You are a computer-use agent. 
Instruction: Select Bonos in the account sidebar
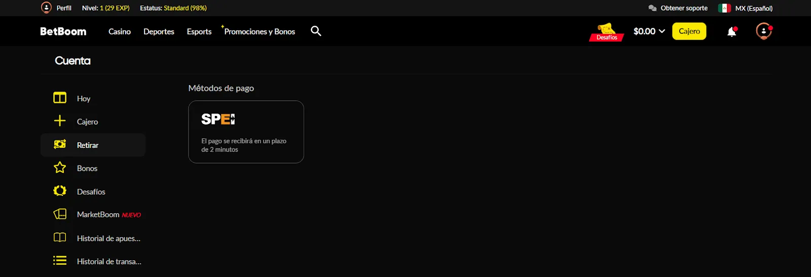(x=93, y=168)
